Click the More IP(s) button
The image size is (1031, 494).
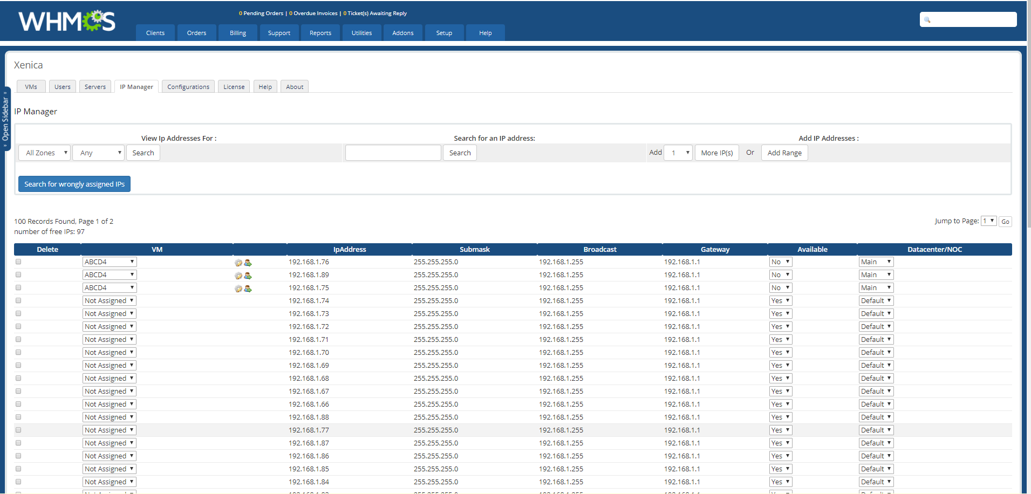tap(717, 153)
